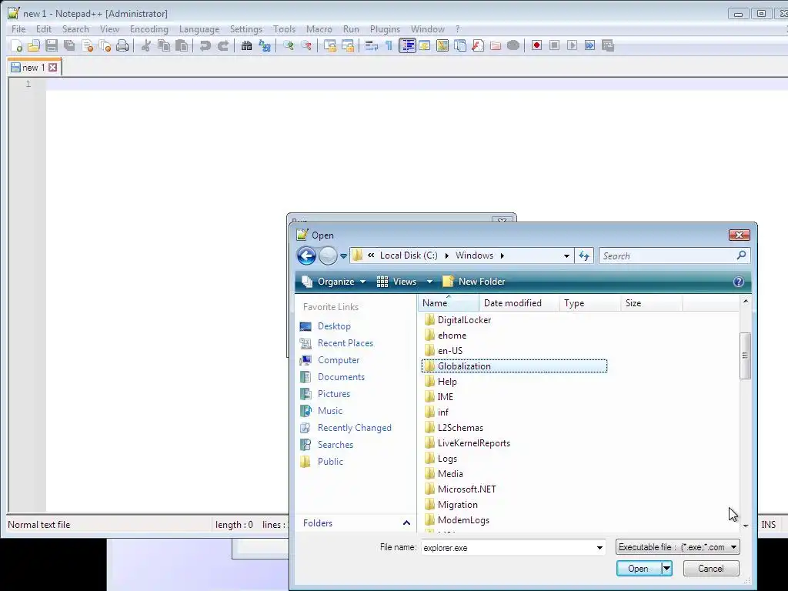Click the Function List toolbar icon
Screen dimensions: 788x591
pos(478,45)
